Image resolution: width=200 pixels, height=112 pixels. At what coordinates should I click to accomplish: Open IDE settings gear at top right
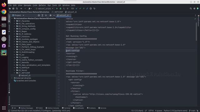click(x=194, y=8)
